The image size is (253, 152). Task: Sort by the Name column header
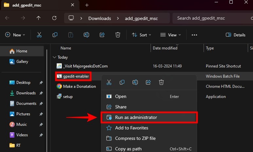66,48
